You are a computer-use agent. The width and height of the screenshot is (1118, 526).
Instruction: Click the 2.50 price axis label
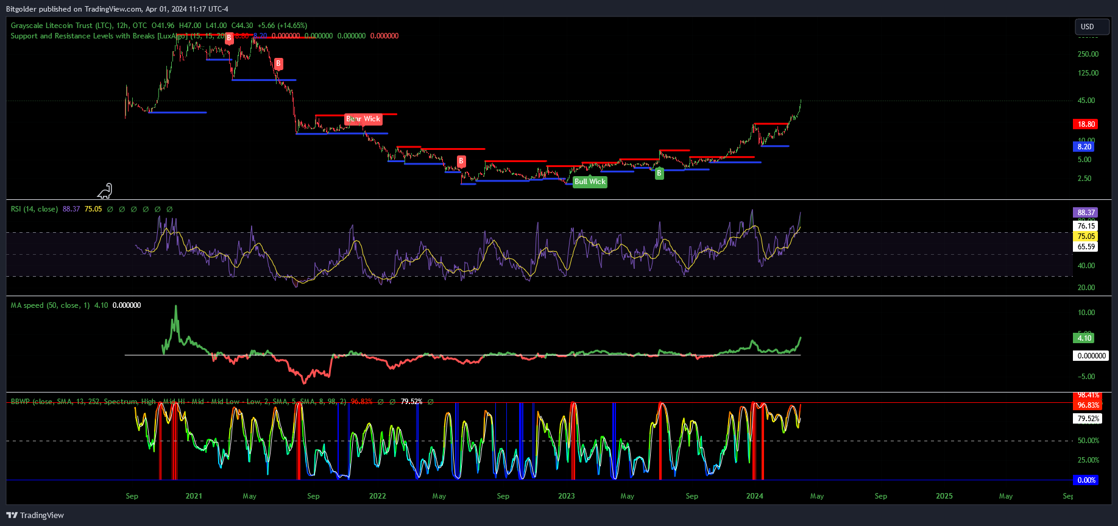coord(1084,179)
